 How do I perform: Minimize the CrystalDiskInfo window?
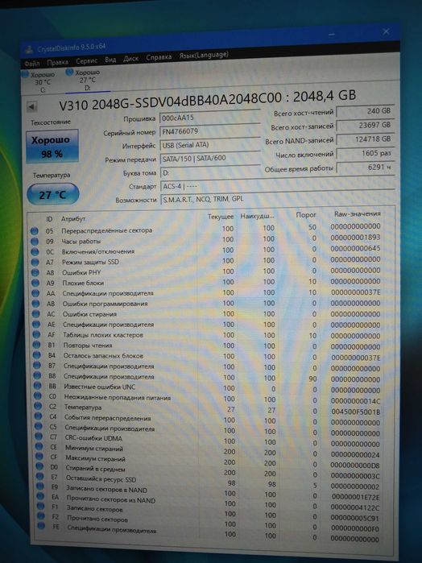tap(332, 34)
